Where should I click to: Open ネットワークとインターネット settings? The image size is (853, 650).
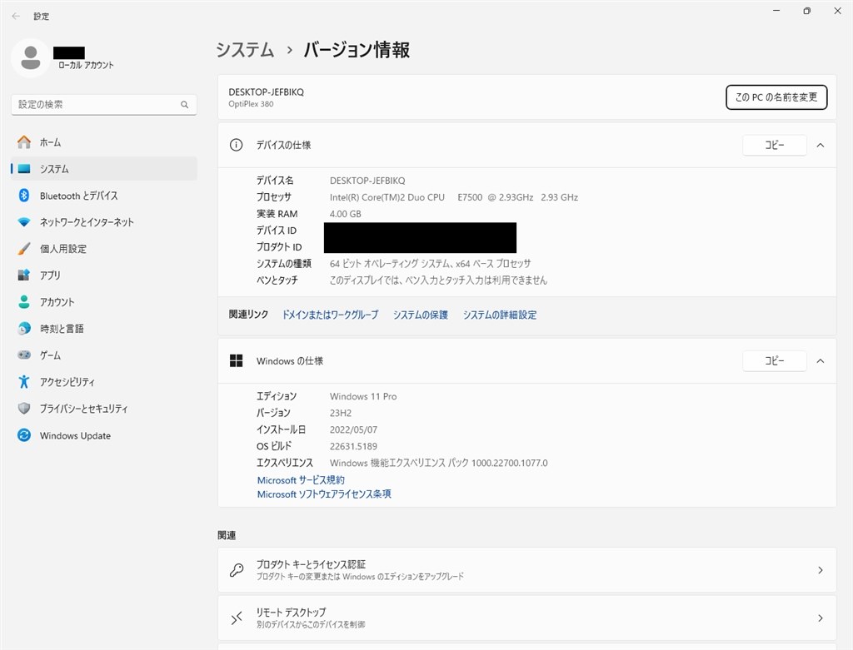click(x=104, y=222)
